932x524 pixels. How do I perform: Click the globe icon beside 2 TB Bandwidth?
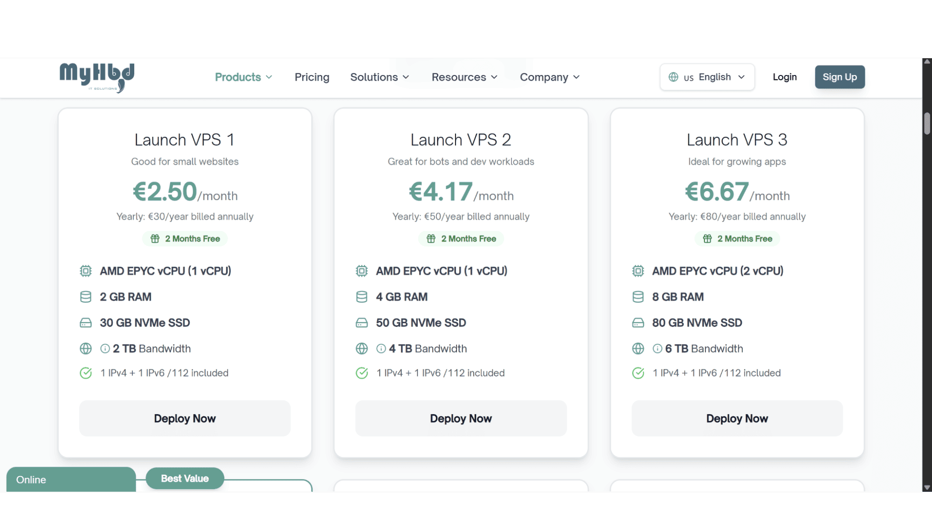pyautogui.click(x=86, y=349)
